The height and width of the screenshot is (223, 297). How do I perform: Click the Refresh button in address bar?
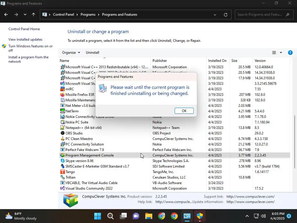pyautogui.click(x=225, y=15)
